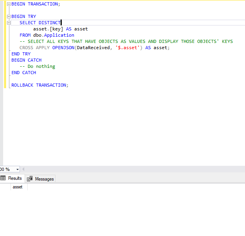
Task: Click the ROLLBACK TRANSACTION line
Action: coord(40,85)
